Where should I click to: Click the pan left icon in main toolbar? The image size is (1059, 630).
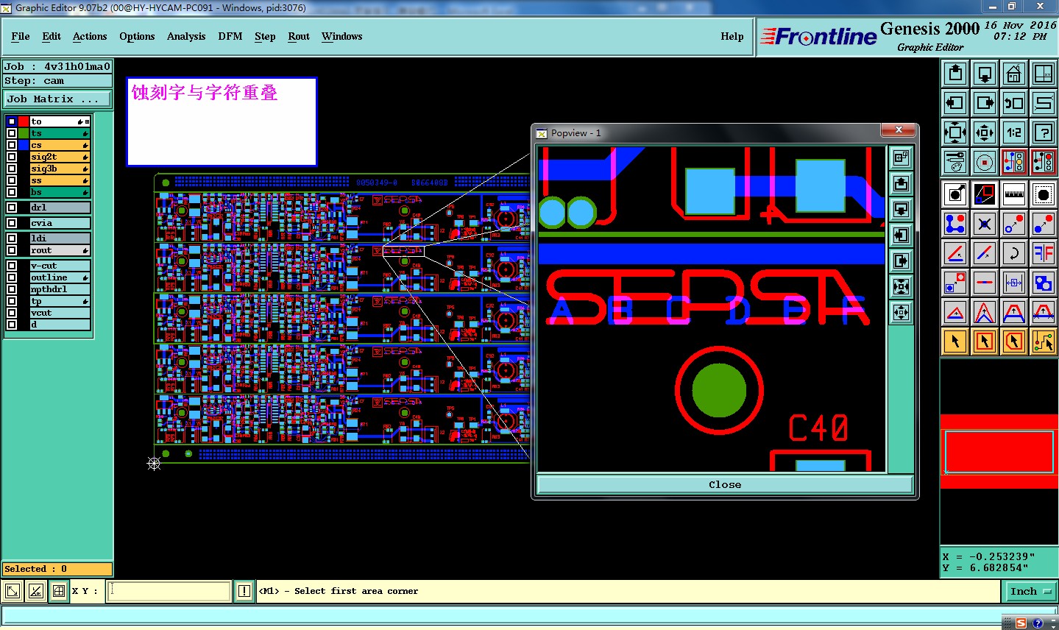tap(955, 103)
